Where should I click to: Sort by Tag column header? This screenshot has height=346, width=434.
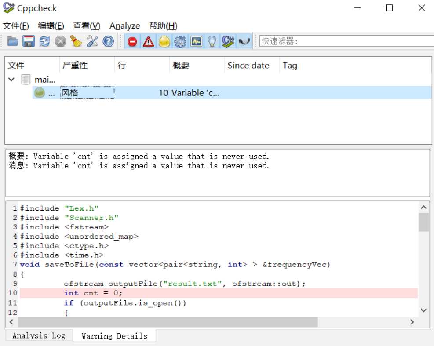(x=290, y=66)
